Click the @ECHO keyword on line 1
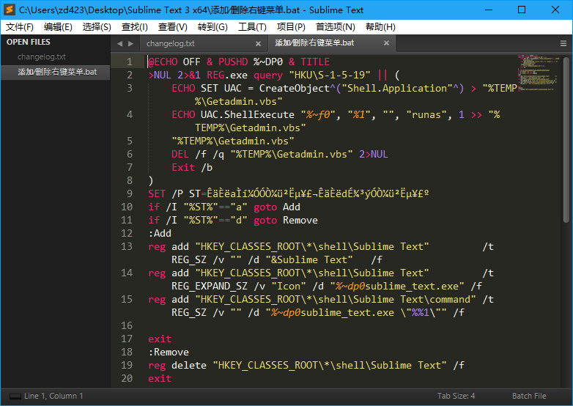 point(163,62)
